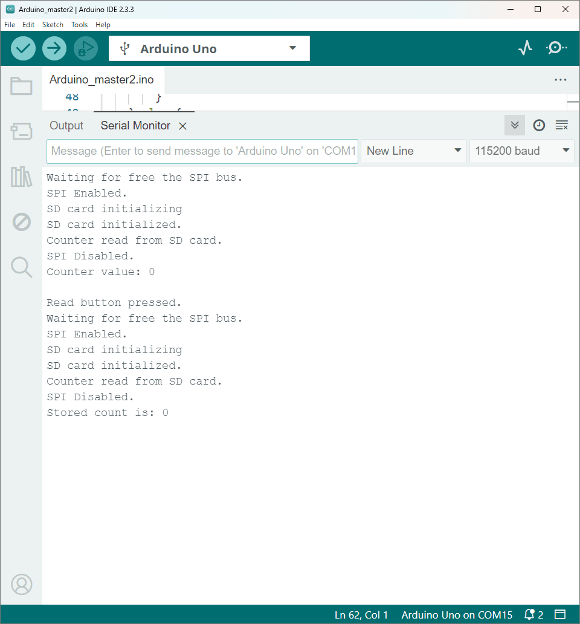Open the editor tab options ellipsis
The width and height of the screenshot is (580, 624).
point(561,80)
